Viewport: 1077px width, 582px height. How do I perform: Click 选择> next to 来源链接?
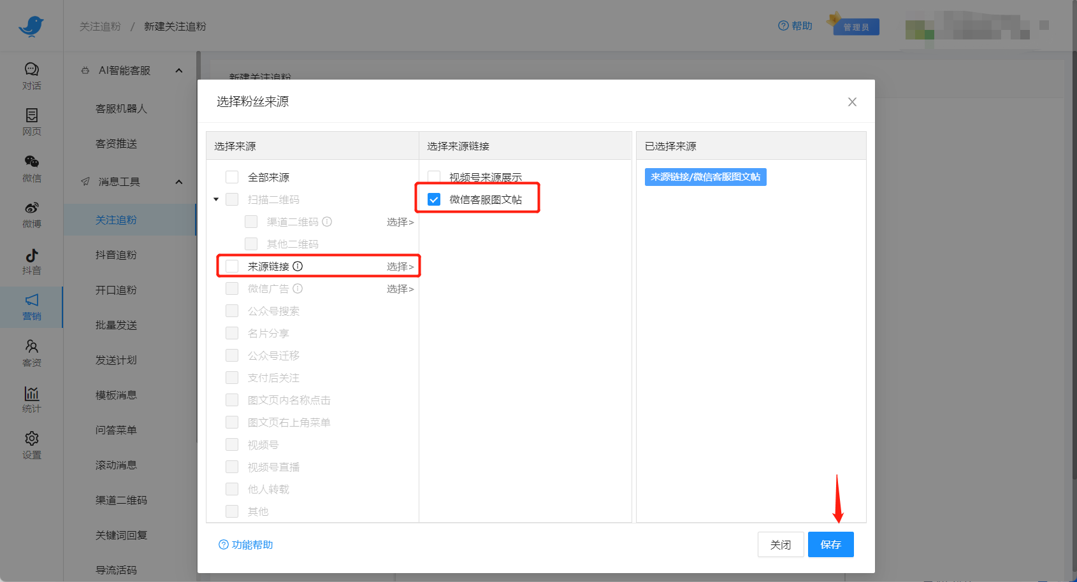click(x=400, y=266)
